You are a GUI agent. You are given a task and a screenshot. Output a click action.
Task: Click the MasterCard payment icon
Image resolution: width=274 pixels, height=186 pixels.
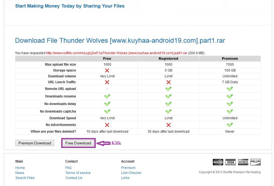click(x=218, y=162)
